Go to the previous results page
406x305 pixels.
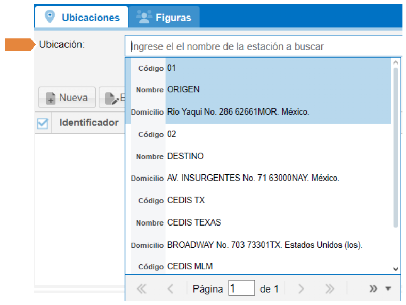click(170, 289)
